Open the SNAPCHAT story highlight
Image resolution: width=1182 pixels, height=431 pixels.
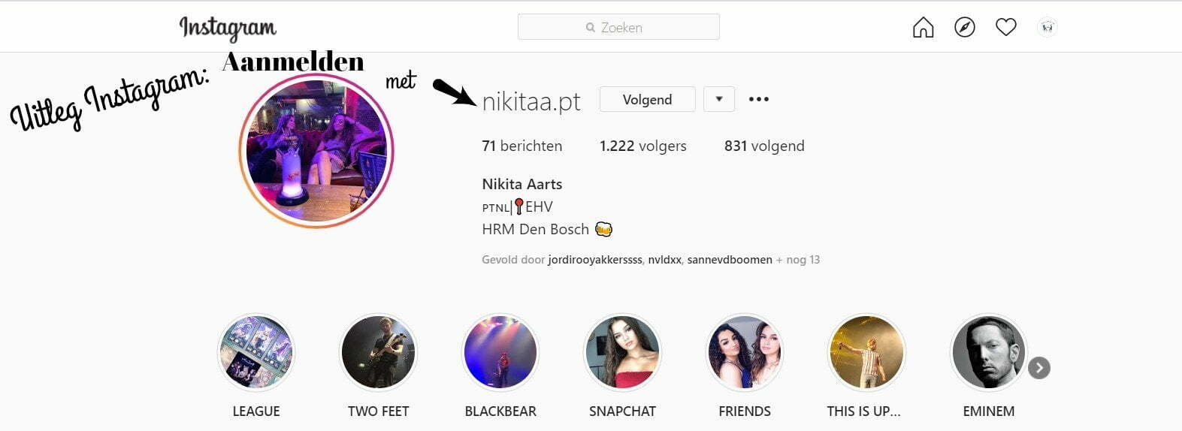622,352
